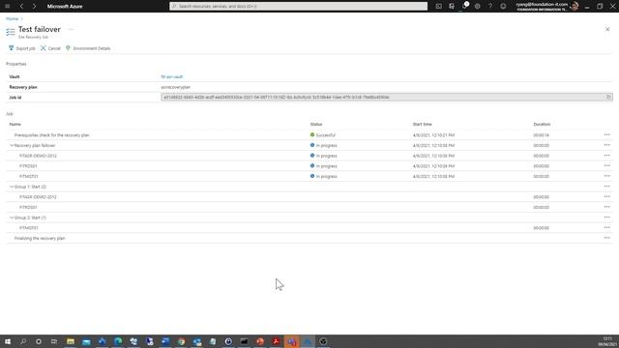This screenshot has height=348, width=619.
Task: Select 'Finalizing the recovery plan' row
Action: (x=309, y=239)
